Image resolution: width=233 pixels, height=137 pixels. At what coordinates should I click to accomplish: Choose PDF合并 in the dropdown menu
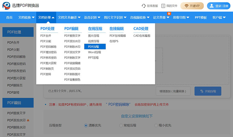tap(46, 36)
